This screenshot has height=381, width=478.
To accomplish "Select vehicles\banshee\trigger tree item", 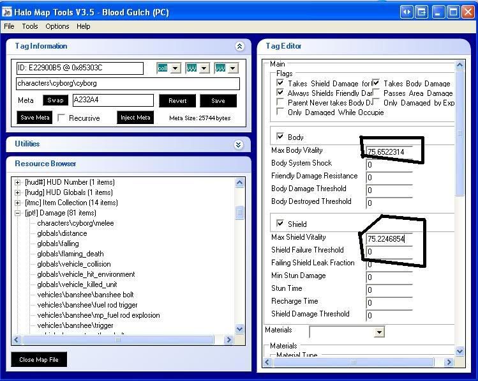I will pyautogui.click(x=75, y=325).
